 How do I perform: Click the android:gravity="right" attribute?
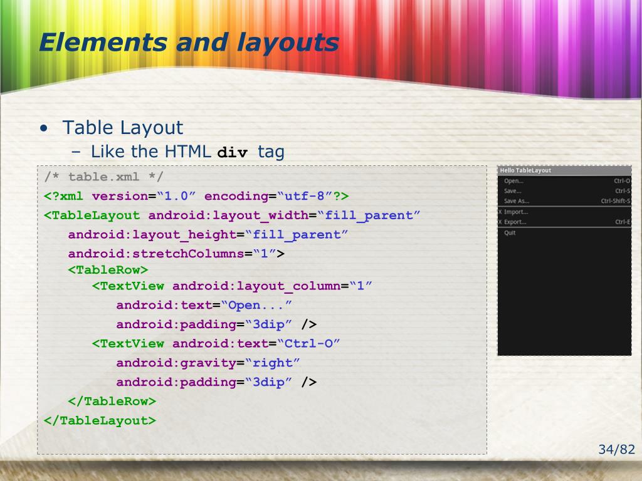(x=208, y=363)
